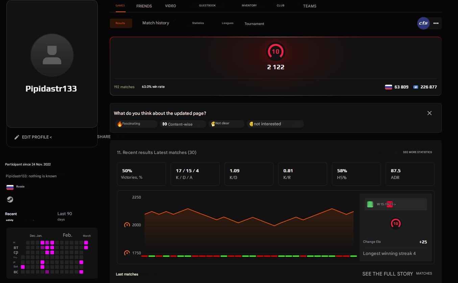Click the level 10 badge inside the Elo gauge
The image size is (458, 283).
click(275, 51)
